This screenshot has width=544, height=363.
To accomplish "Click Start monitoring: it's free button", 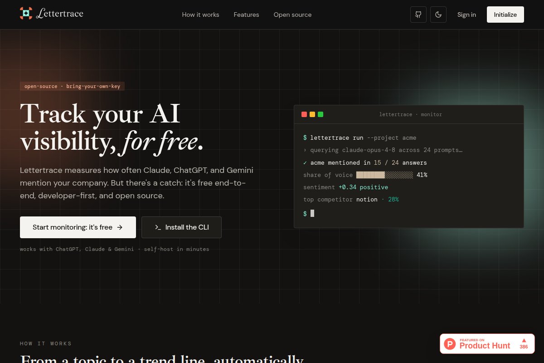I will (x=78, y=227).
